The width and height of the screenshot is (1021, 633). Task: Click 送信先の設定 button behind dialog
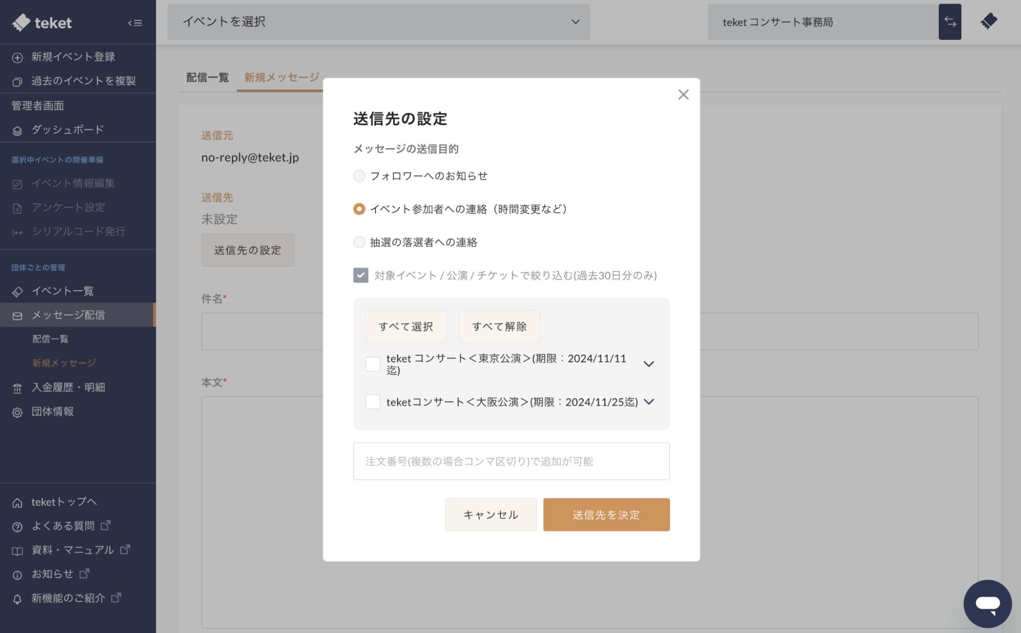click(x=248, y=250)
